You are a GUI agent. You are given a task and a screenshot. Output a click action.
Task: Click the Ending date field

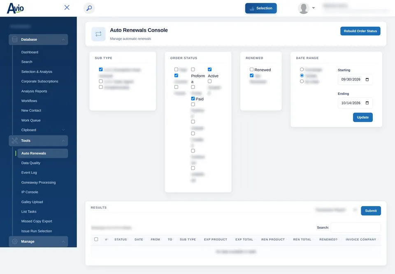355,103
